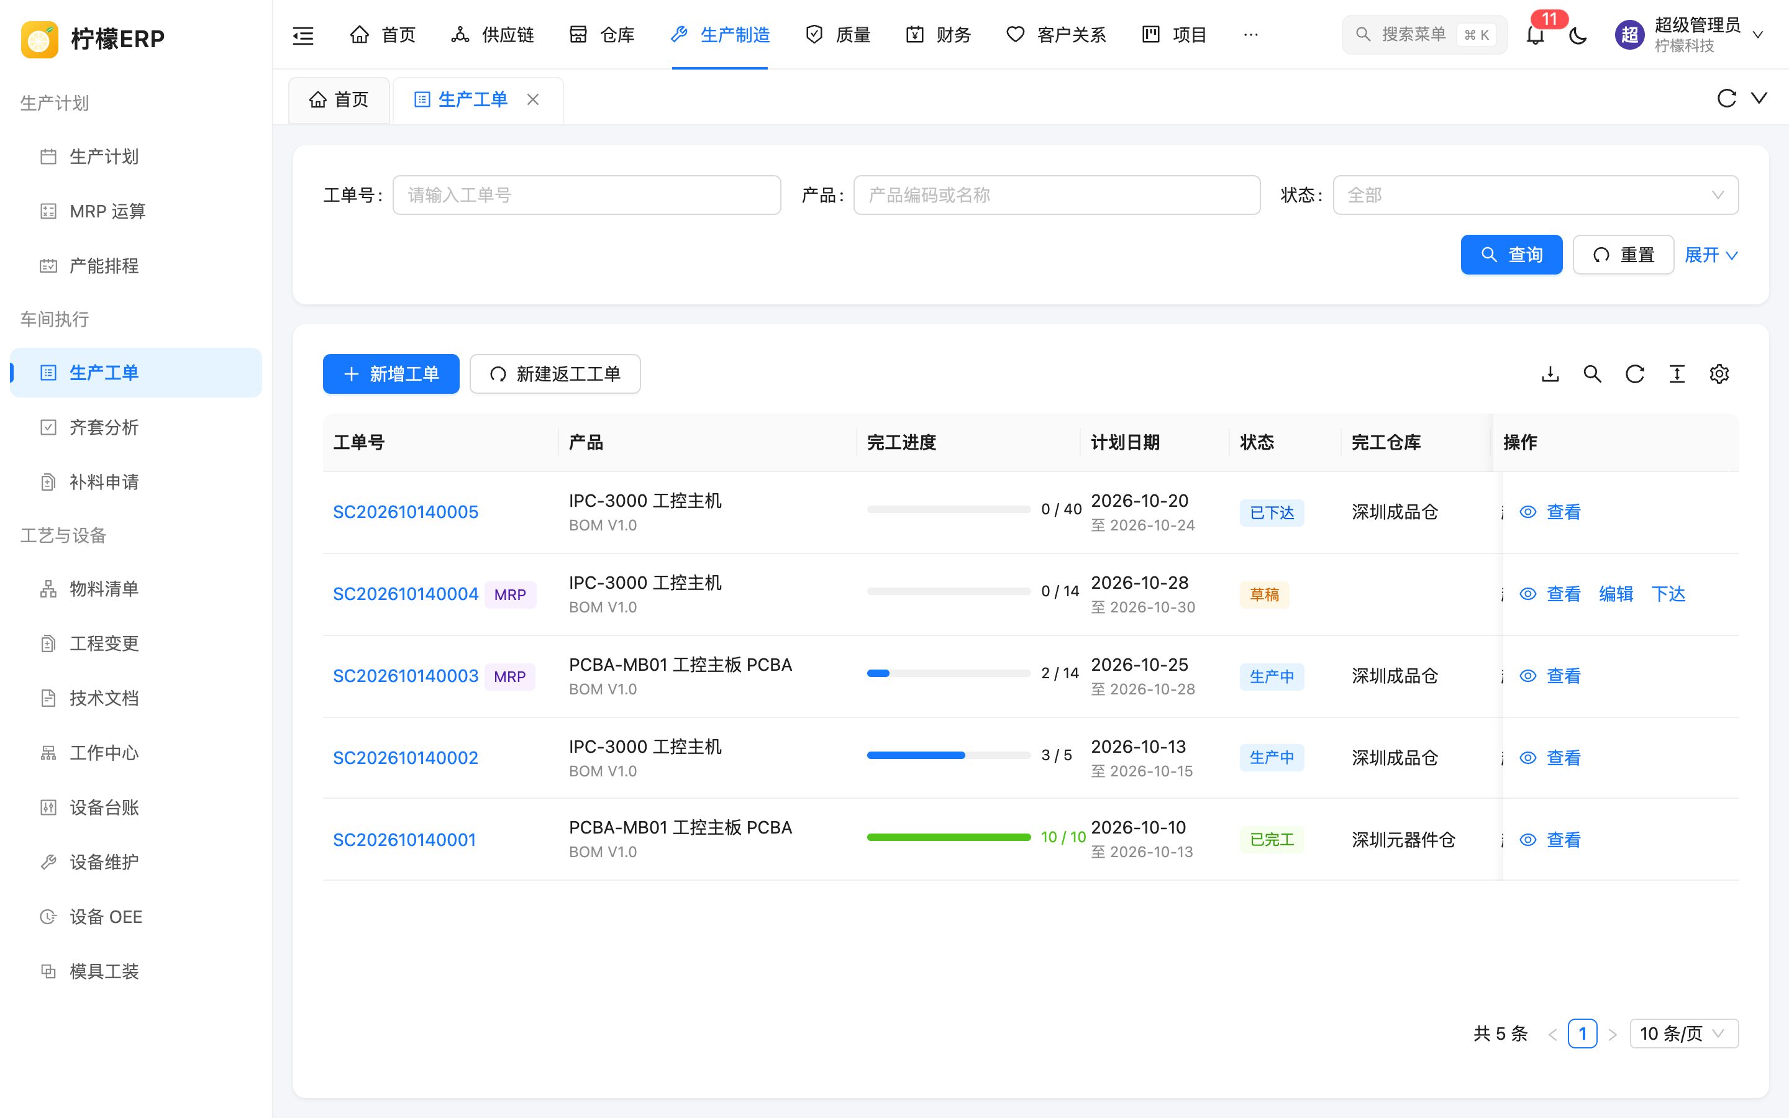Screen dimensions: 1789x1118
Task: Expand more filters via 展开
Action: [1711, 255]
